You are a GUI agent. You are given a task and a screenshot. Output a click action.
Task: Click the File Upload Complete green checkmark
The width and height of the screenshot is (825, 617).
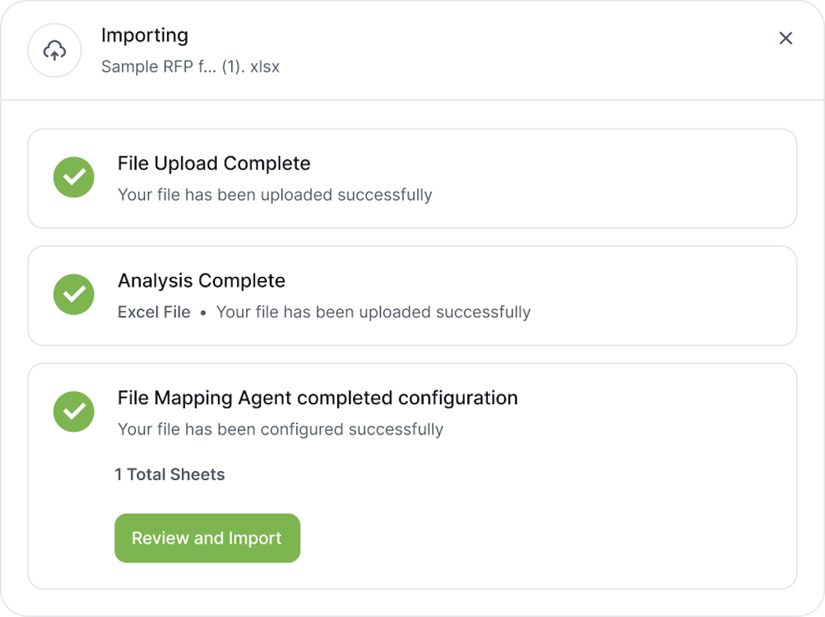click(74, 177)
